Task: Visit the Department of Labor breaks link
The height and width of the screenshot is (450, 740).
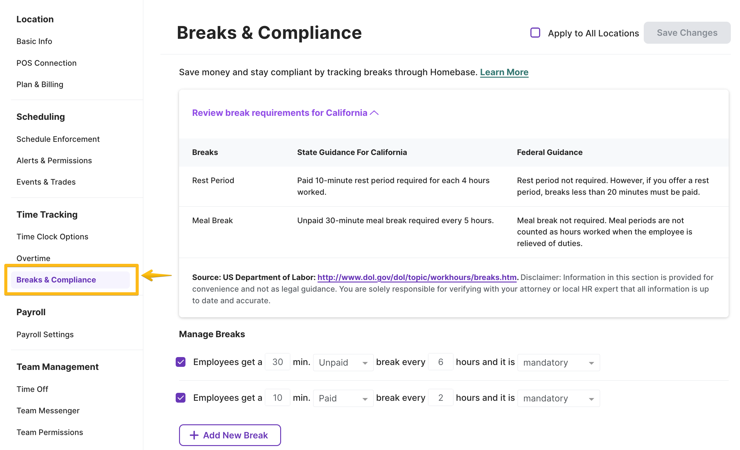Action: pos(416,277)
